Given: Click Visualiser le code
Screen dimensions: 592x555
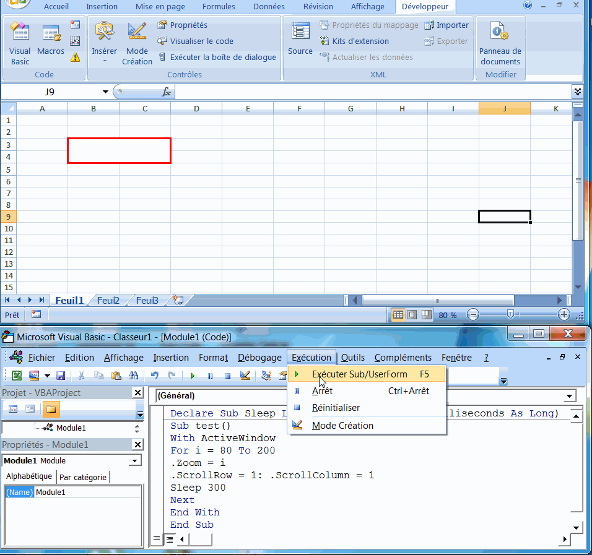Looking at the screenshot, I should point(196,41).
